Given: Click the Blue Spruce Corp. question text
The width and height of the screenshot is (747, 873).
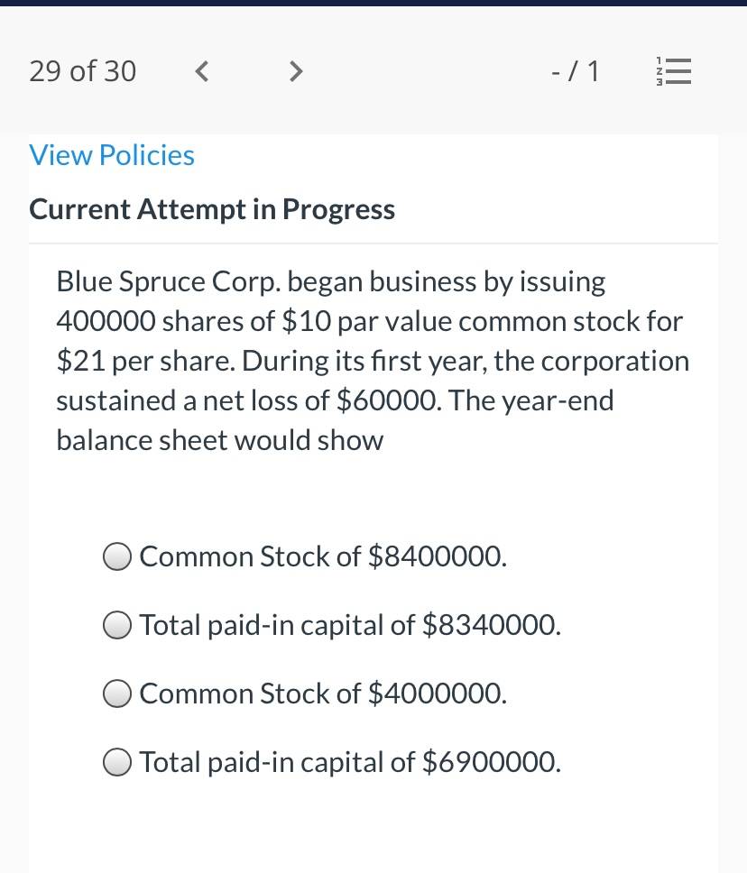Looking at the screenshot, I should pyautogui.click(x=373, y=361).
